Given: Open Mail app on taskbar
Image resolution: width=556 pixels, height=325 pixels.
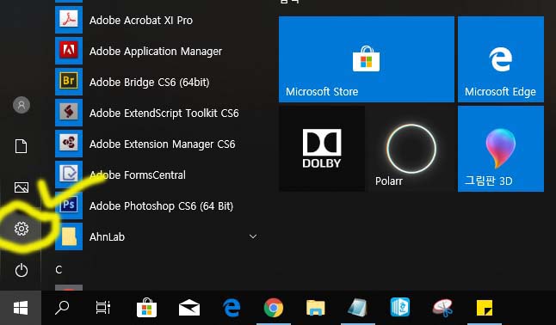Looking at the screenshot, I should pyautogui.click(x=189, y=308).
